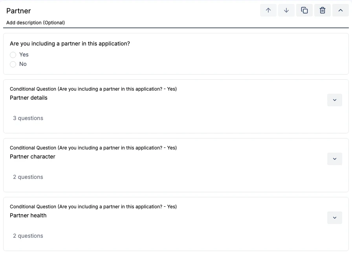Click the Conditional Question label above Partner health
This screenshot has height=255, width=352.
click(93, 207)
